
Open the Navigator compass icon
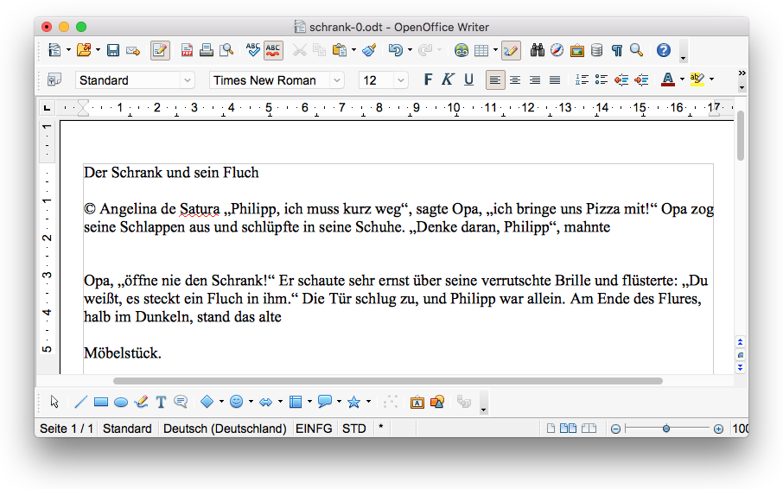pos(557,50)
